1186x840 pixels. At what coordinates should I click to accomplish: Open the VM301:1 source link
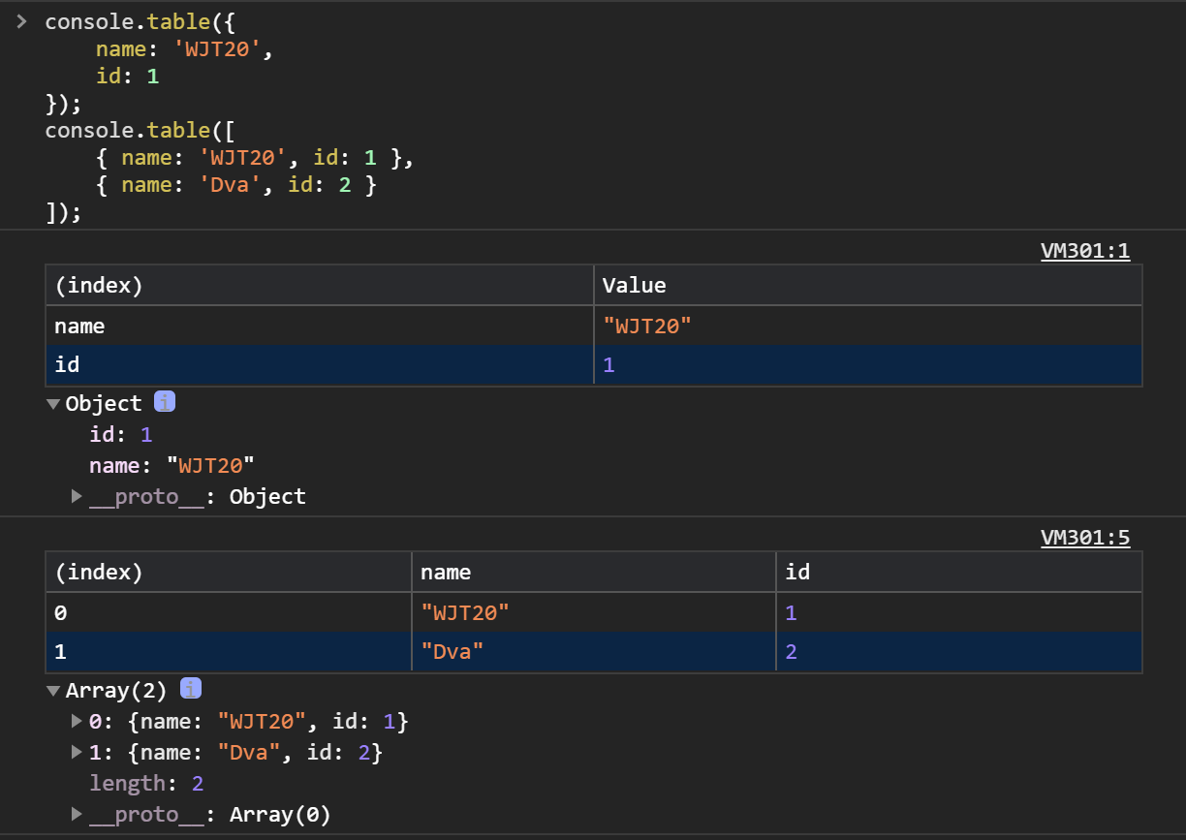point(1084,251)
